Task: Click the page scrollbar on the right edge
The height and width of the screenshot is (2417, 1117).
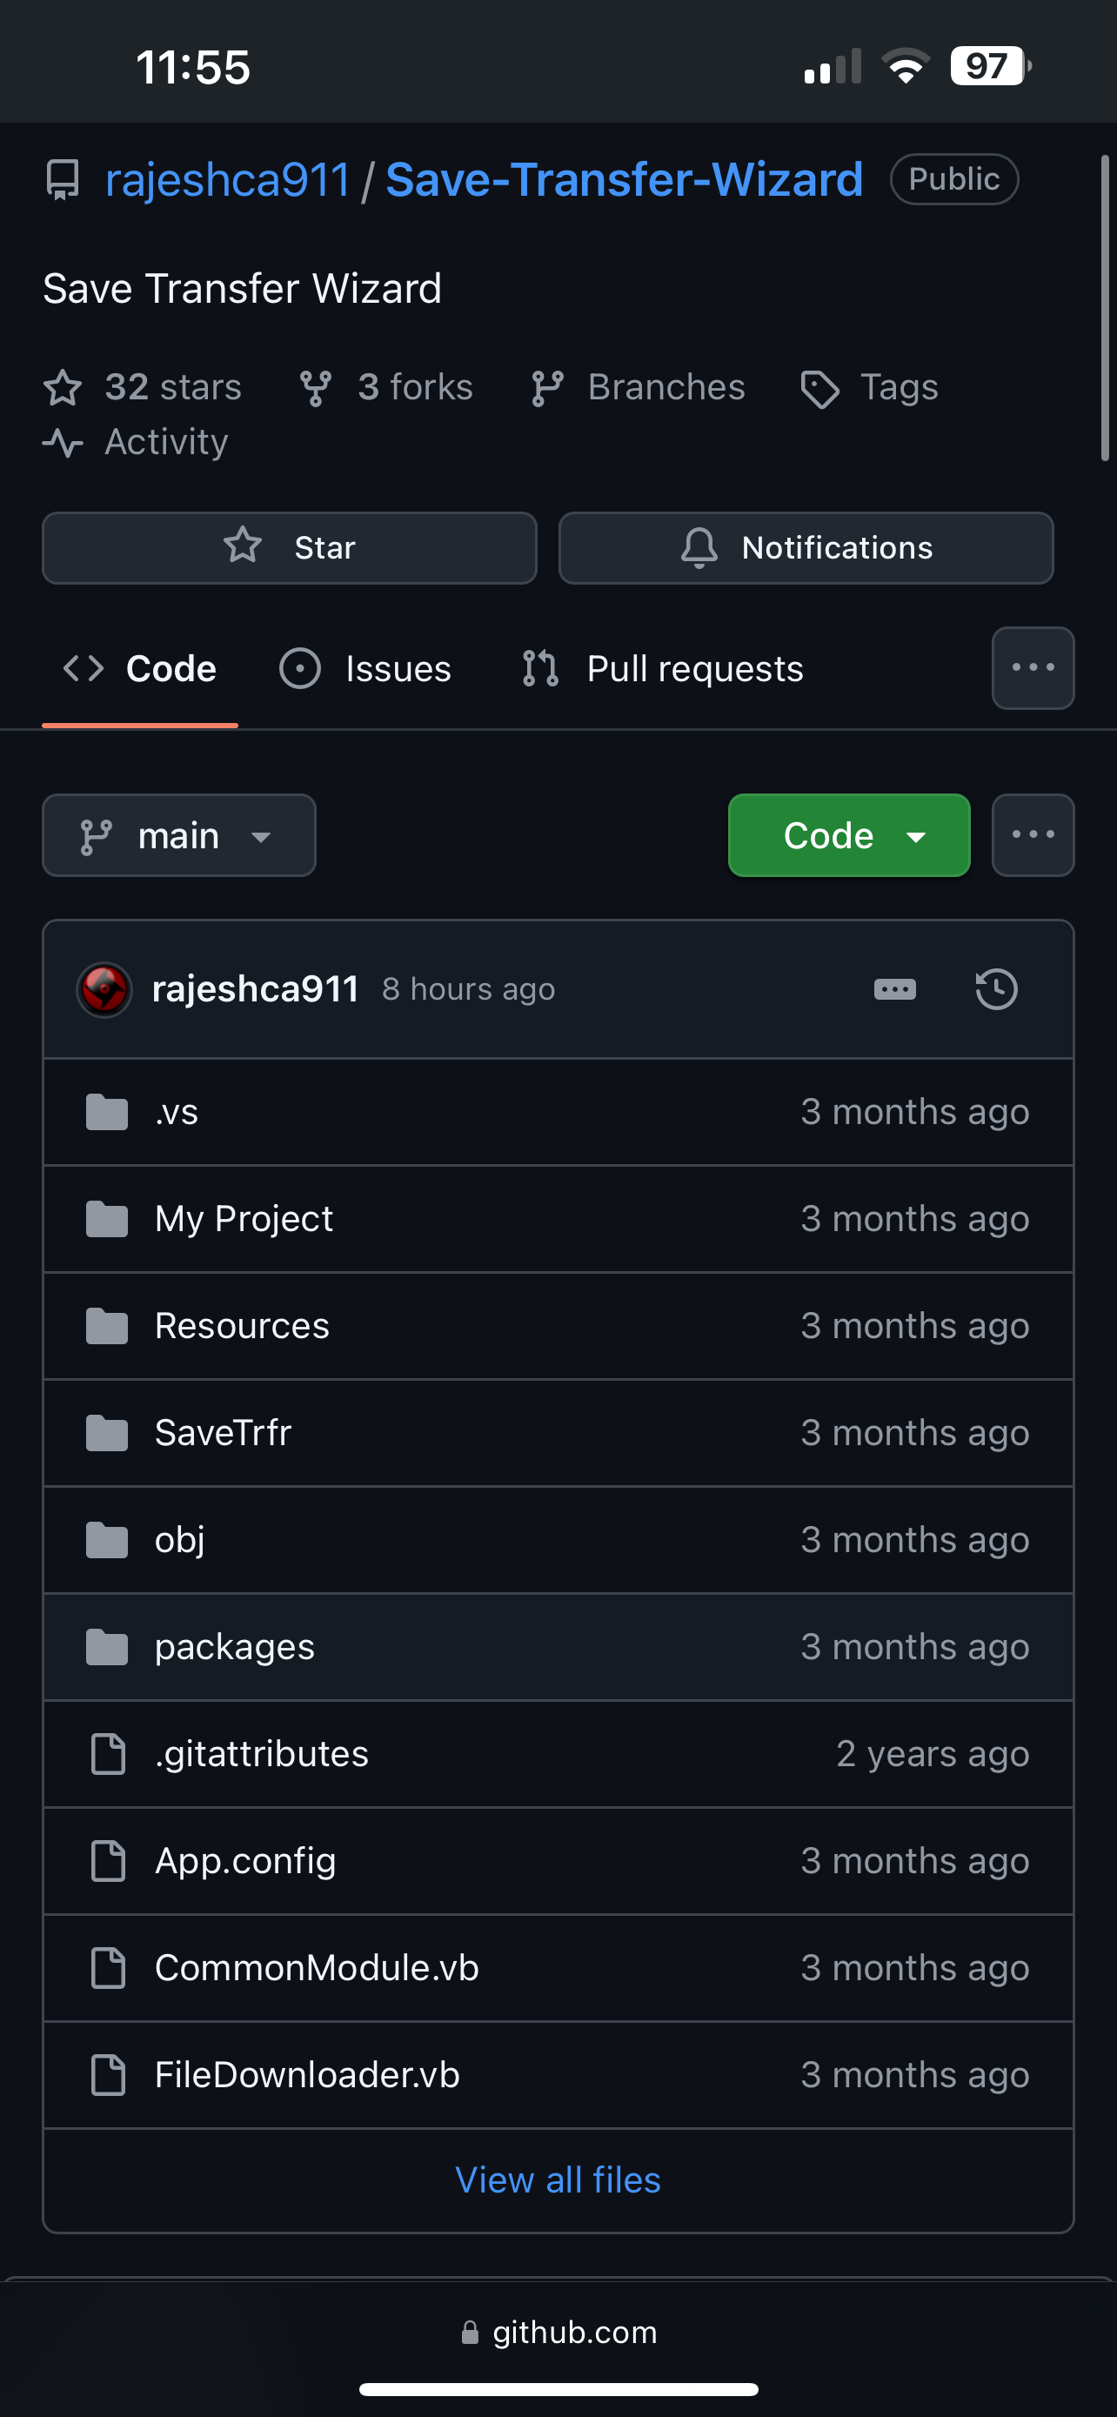Action: (x=1105, y=308)
